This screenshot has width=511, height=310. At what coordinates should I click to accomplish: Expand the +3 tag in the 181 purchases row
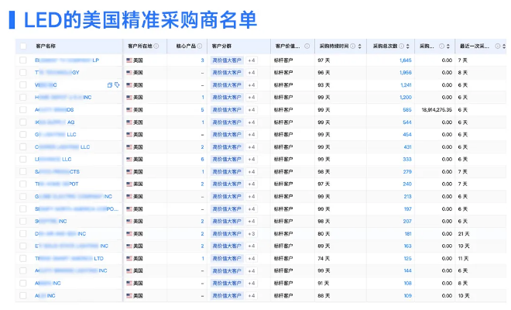252,233
